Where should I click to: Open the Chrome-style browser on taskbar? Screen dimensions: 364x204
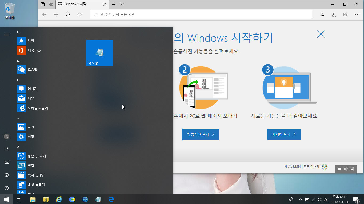pyautogui.click(x=72, y=199)
